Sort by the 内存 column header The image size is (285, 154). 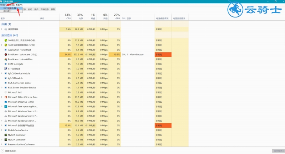tap(78, 16)
